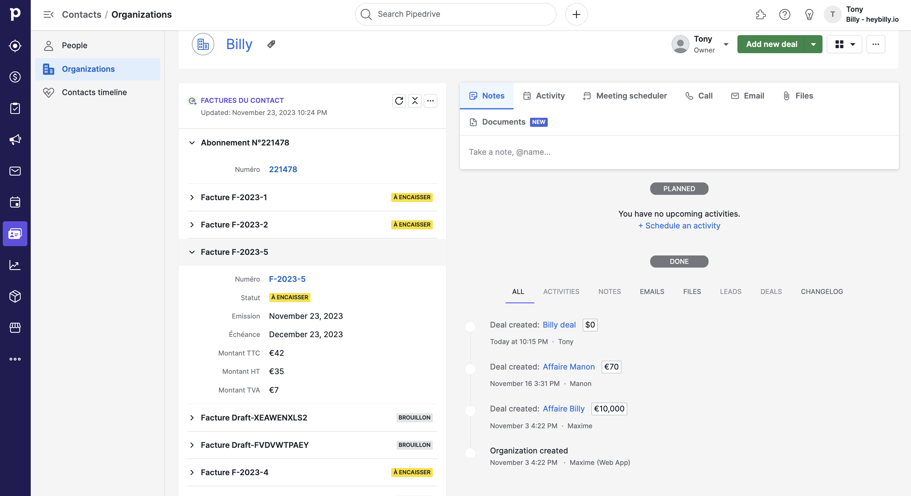Go to Contacts timeline menu item
The width and height of the screenshot is (911, 496).
point(97,92)
